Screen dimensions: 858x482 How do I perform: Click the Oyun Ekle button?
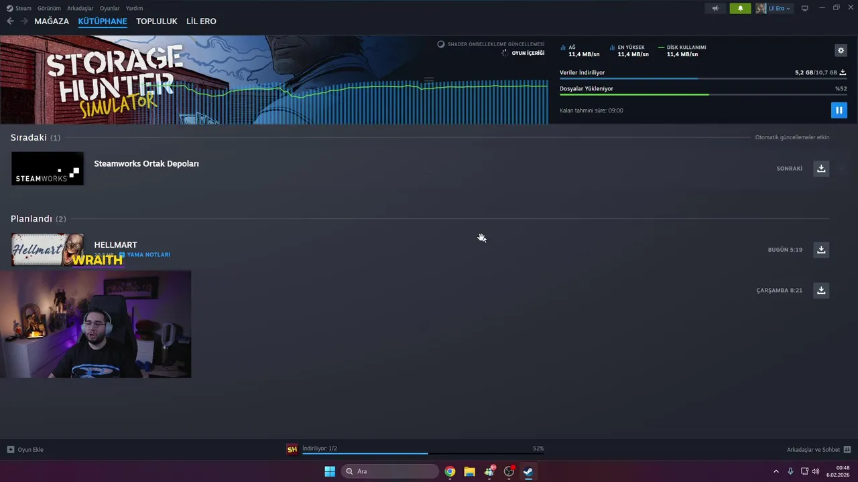coord(25,449)
